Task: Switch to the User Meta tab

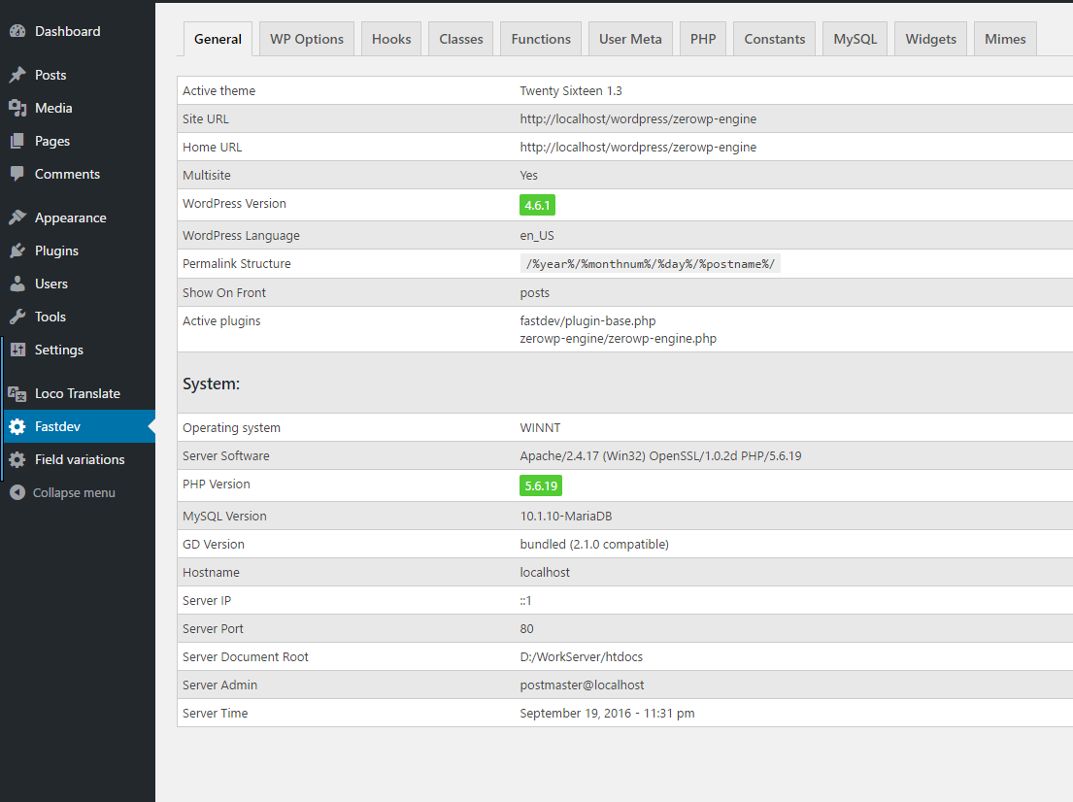Action: (x=630, y=39)
